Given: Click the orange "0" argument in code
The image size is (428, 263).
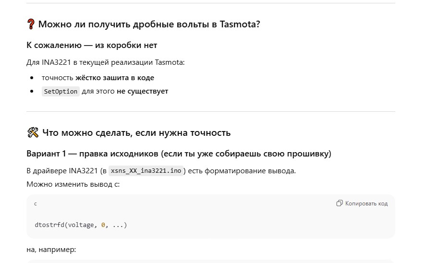Looking at the screenshot, I should (103, 225).
